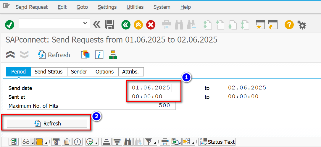Click the Delete trash can icon
The width and height of the screenshot is (321, 147).
point(67,141)
